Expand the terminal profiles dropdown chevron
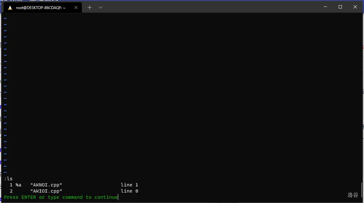This screenshot has height=203, width=364. [101, 8]
